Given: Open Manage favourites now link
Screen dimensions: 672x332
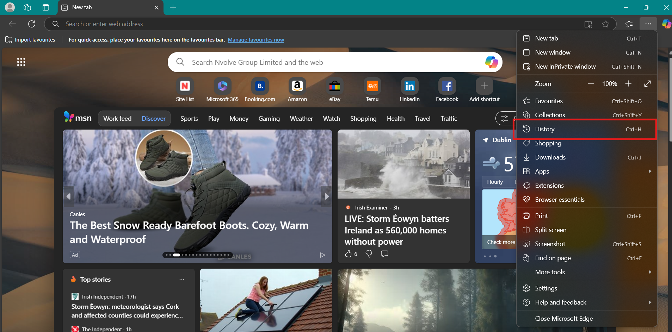Looking at the screenshot, I should [256, 40].
